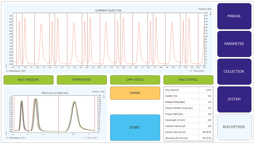This screenshot has width=255, height=144.
Task: Edit the Flow [ml/min] value field
Action: pyautogui.click(x=206, y=90)
